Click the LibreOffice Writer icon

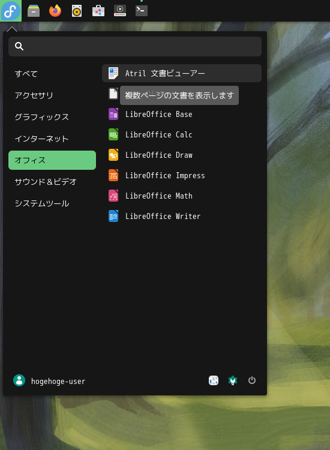[113, 216]
